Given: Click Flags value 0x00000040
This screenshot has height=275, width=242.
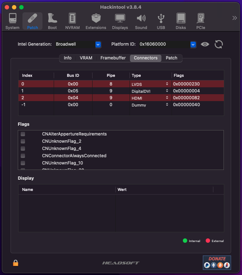Looking at the screenshot, I should (186, 105).
